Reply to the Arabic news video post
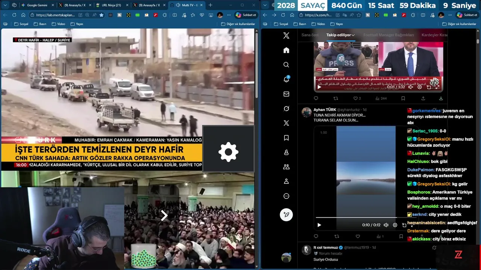Screen dimensions: 481x270 coord(316,98)
